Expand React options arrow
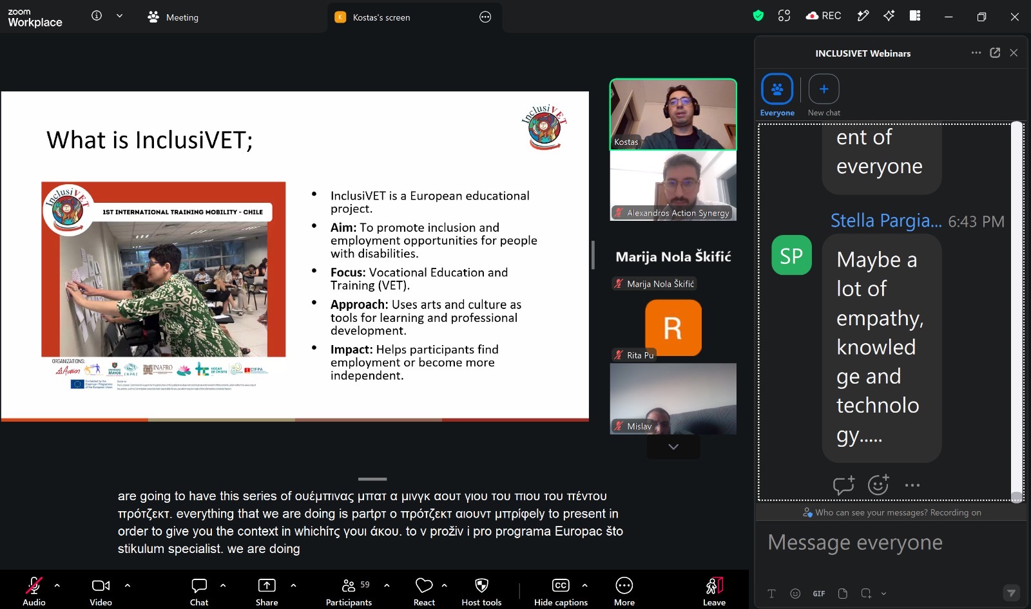The image size is (1031, 609). click(x=444, y=585)
